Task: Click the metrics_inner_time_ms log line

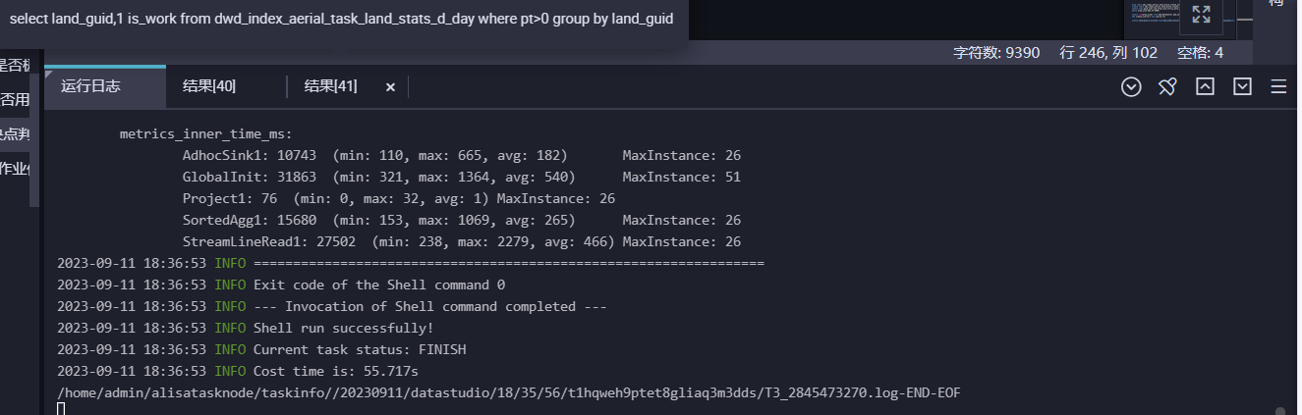Action: [x=206, y=134]
